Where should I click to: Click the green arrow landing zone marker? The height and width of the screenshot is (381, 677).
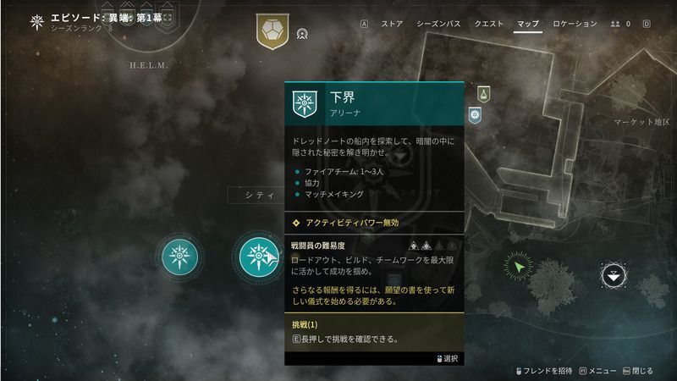click(x=518, y=267)
